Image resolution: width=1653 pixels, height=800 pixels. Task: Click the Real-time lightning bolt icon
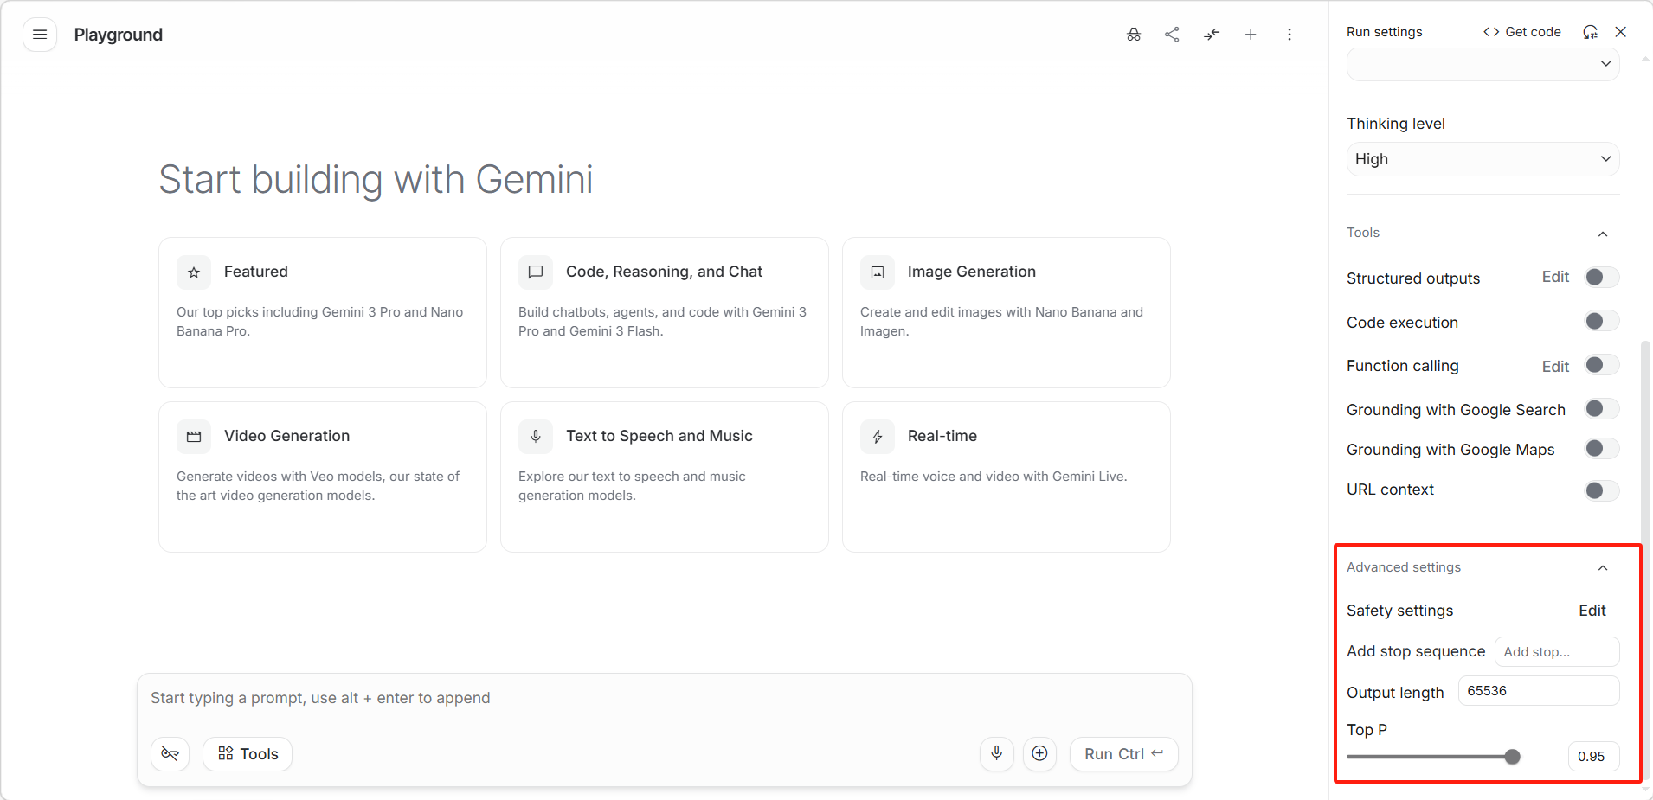(x=878, y=437)
